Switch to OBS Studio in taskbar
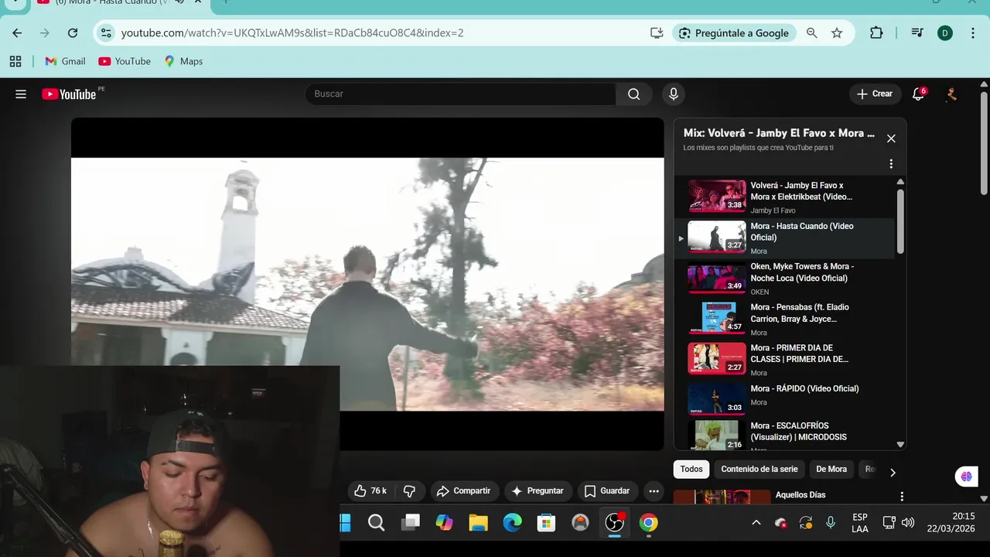The width and height of the screenshot is (990, 557). 614,523
